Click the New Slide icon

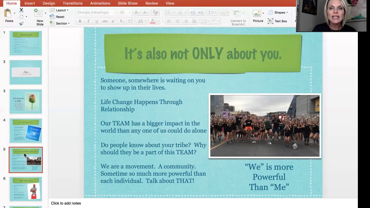click(38, 13)
